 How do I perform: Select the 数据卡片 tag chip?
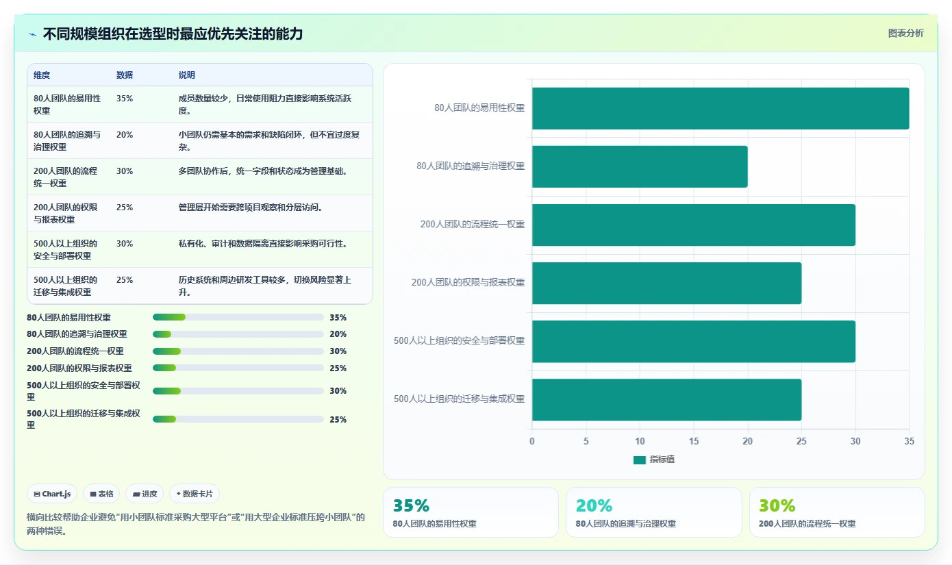[195, 494]
